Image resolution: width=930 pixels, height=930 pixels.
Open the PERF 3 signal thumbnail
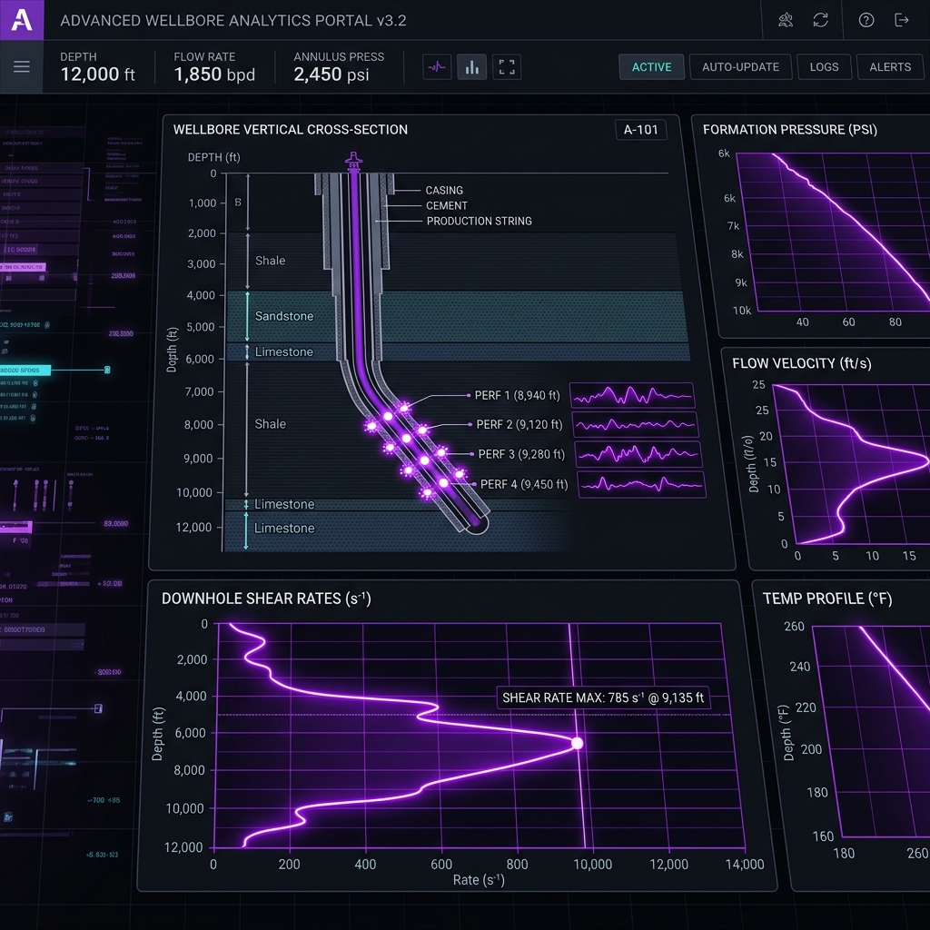coord(638,454)
